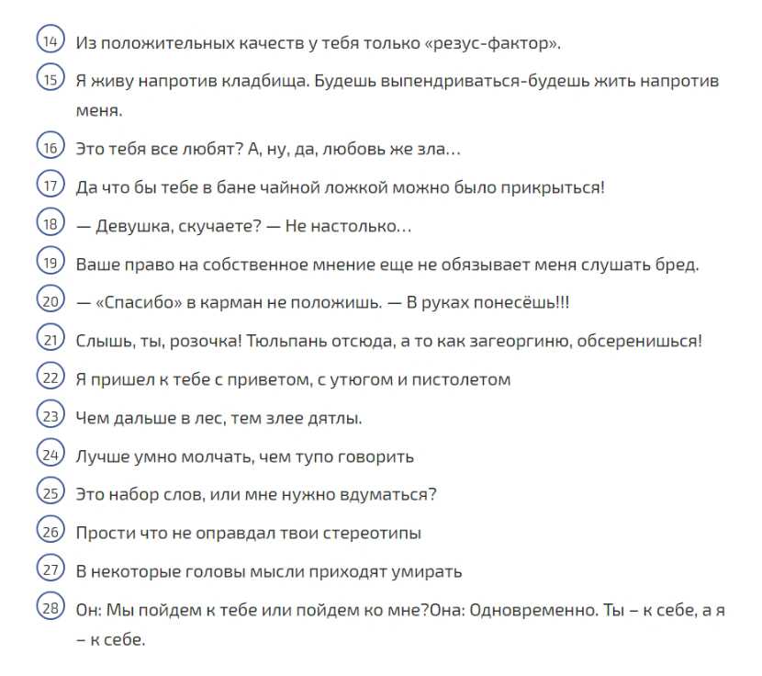Screen dimensions: 762x676
Task: Click the circled number 15 badge
Action: [50, 77]
